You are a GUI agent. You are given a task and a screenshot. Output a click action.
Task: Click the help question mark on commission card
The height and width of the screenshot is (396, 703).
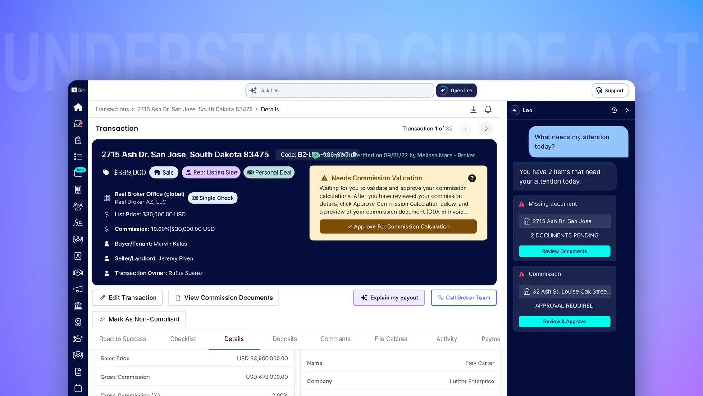point(472,178)
